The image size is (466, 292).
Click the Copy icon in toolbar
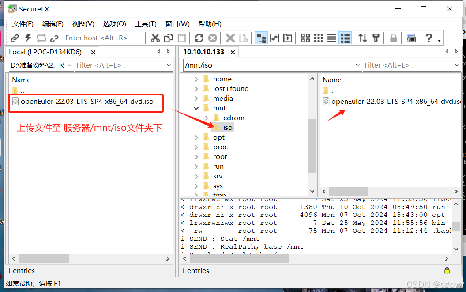tap(169, 38)
